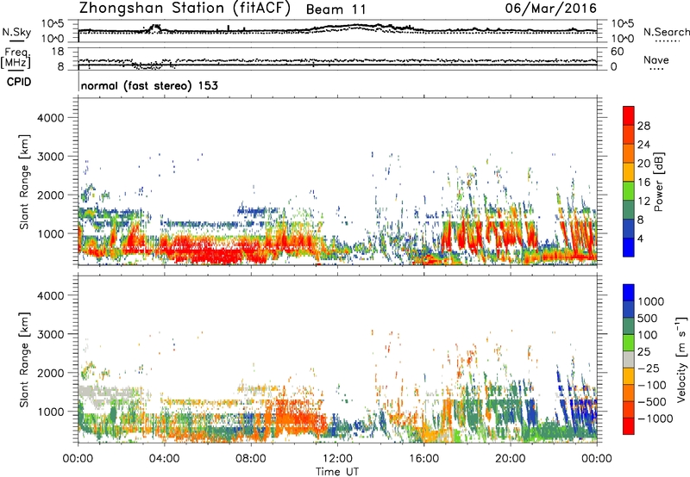Click the "3000" range tick in velocity panel
This screenshot has height=477, width=690.
(x=51, y=334)
